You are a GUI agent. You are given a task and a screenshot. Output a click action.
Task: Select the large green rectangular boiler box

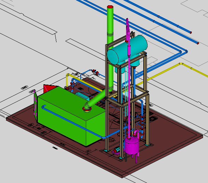click(72, 116)
